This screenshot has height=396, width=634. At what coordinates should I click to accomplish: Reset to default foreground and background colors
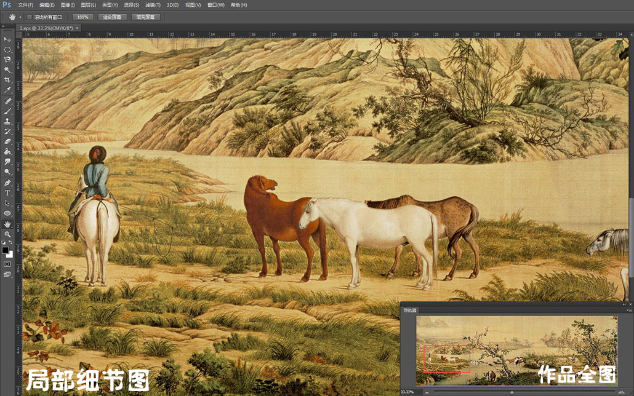tap(4, 242)
